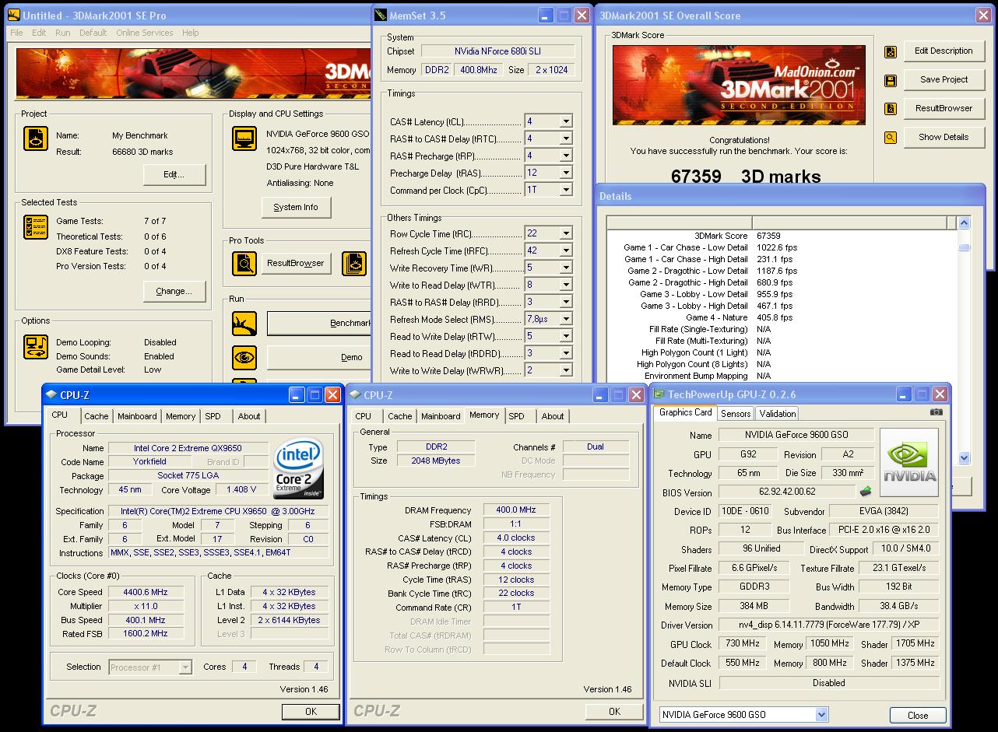This screenshot has height=732, width=998.
Task: Open the Precharge Delay (tRAS) dropdown
Action: click(x=566, y=173)
